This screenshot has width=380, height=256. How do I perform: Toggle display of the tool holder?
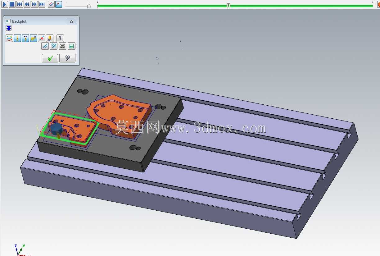tap(25, 38)
